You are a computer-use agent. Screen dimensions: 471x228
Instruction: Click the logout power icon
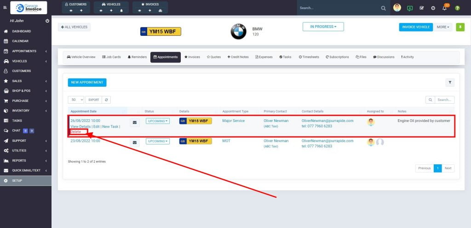click(47, 21)
